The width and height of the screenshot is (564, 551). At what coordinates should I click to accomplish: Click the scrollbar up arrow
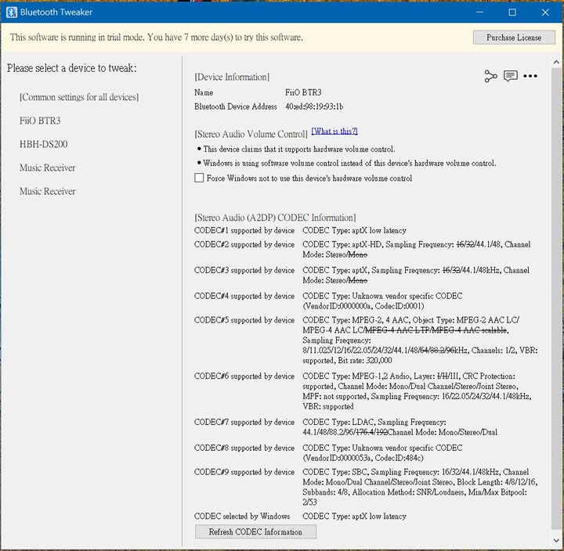(x=556, y=62)
